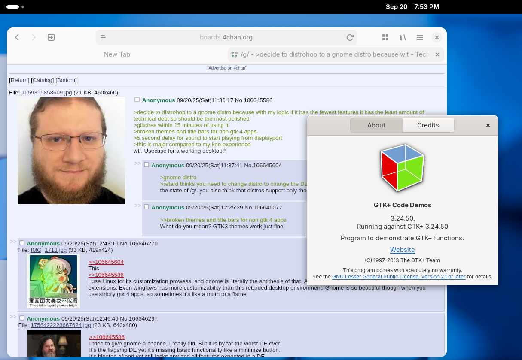Click '(C) 1997-2013 The GTK+ Team' text
Viewport: 522px width, 360px height.
[x=403, y=260]
